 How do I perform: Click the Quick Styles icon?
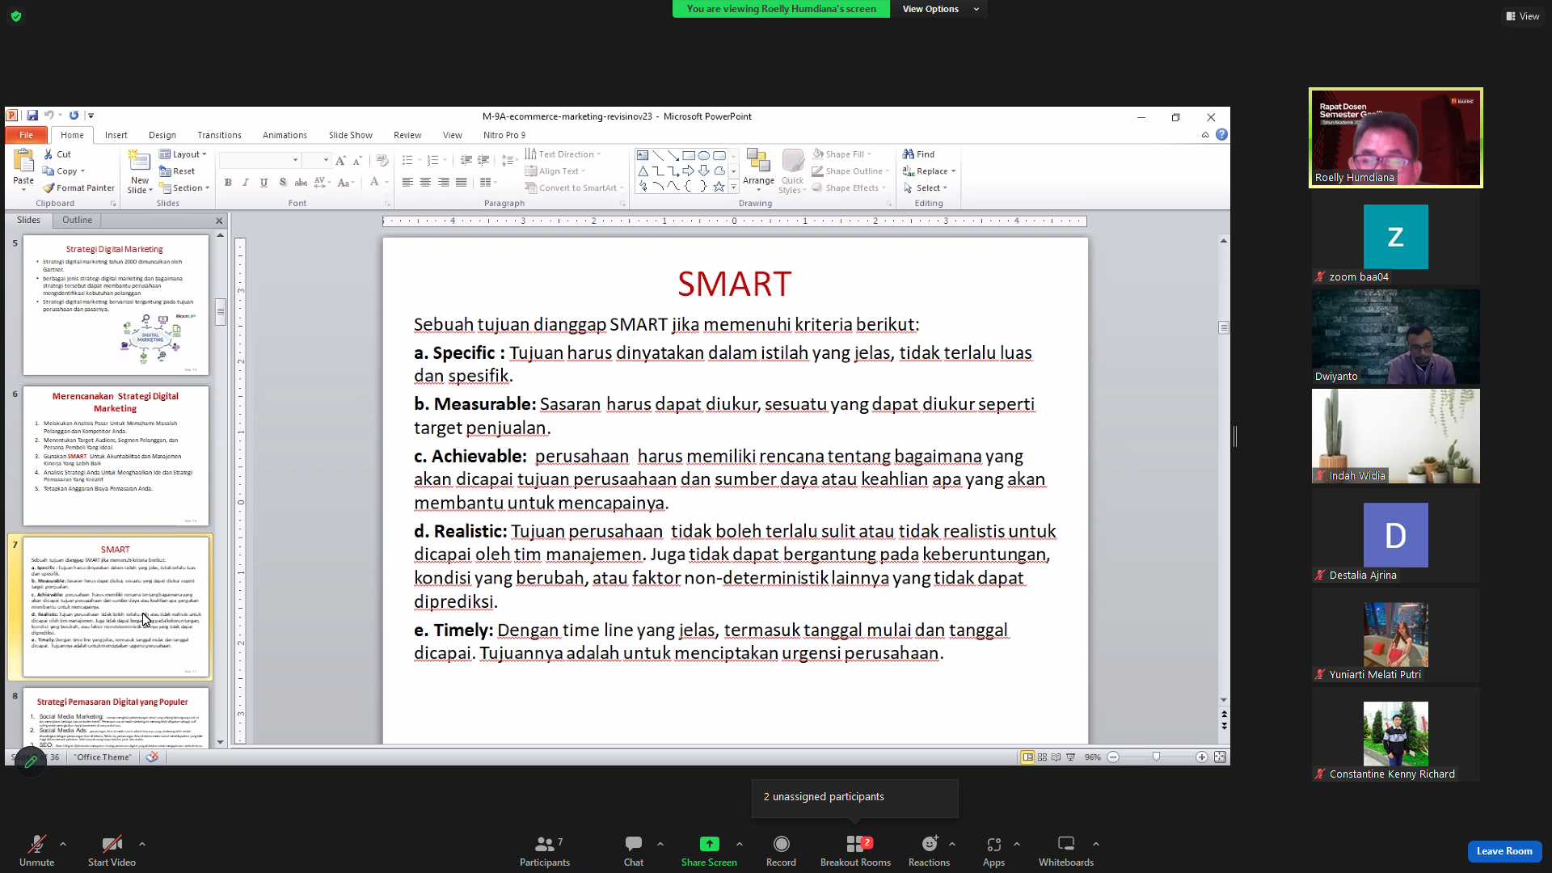[x=792, y=160]
